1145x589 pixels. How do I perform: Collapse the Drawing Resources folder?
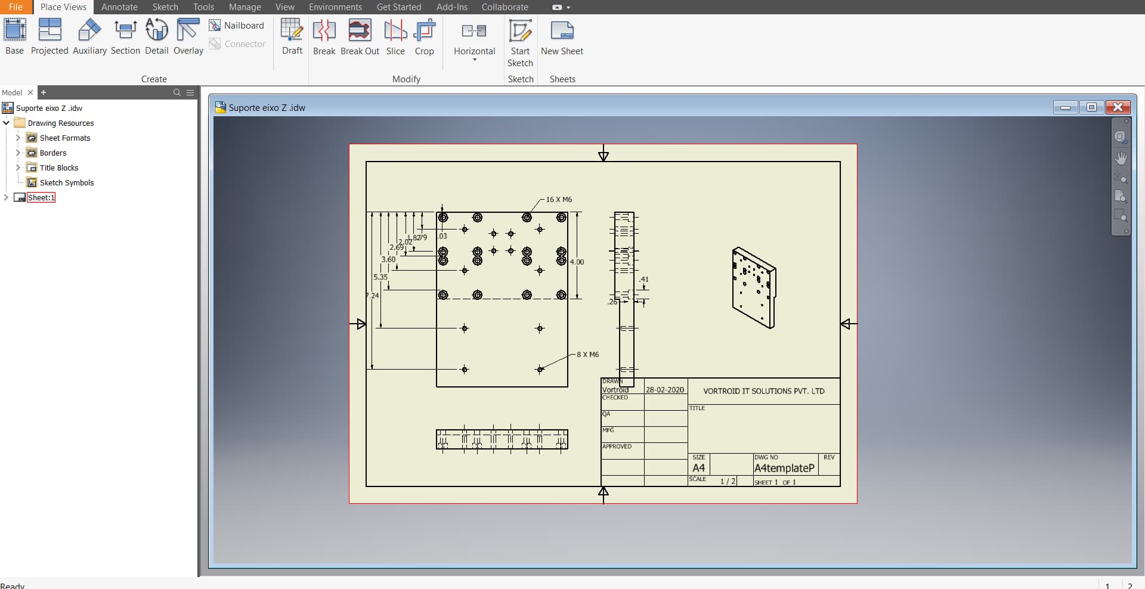tap(7, 123)
